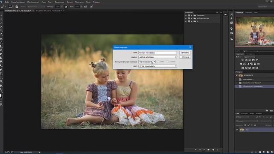Open the Actions panel flyout menu
Screen dimensions: 274x154
221,12
